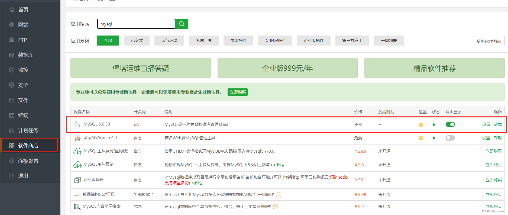508x215 pixels.
Task: Click the help question mark for MySQL内容全局搜索
Action: [x=275, y=207]
